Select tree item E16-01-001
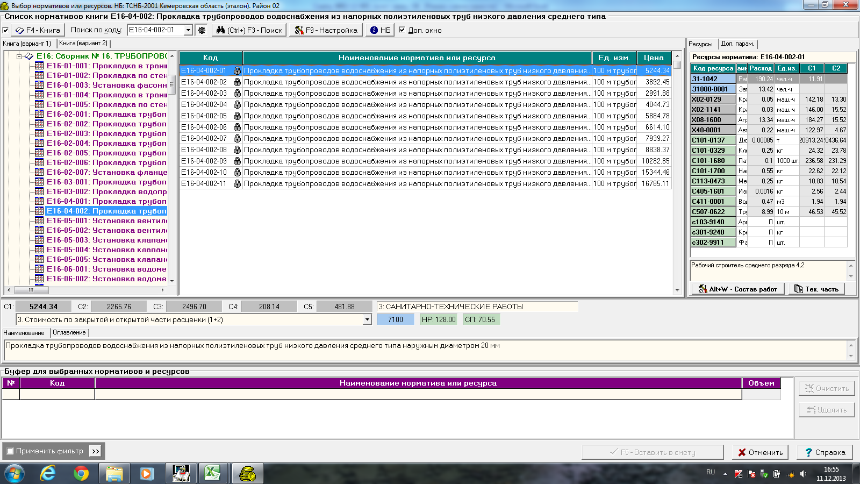 [x=107, y=66]
